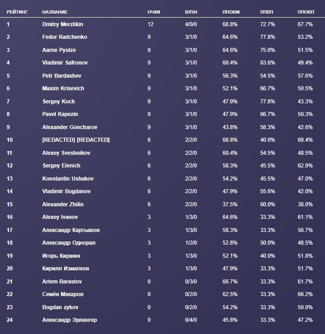325x334 pixels.
Task: Select the В/П/Н column header
Action: tap(191, 12)
